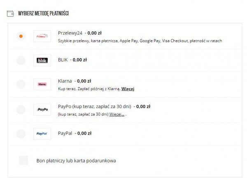Click the PayPo logo

42,109
